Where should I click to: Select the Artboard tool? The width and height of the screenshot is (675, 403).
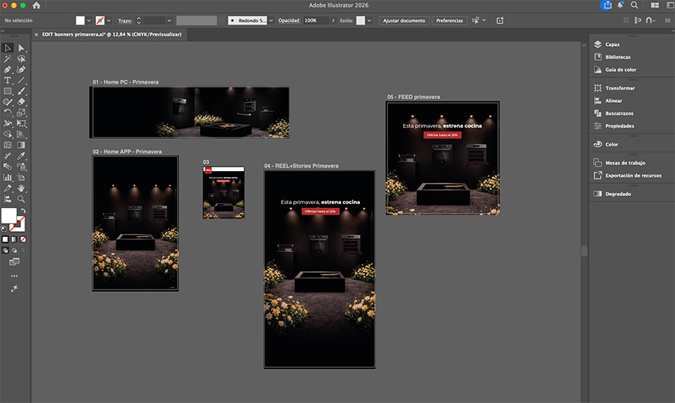[21, 177]
